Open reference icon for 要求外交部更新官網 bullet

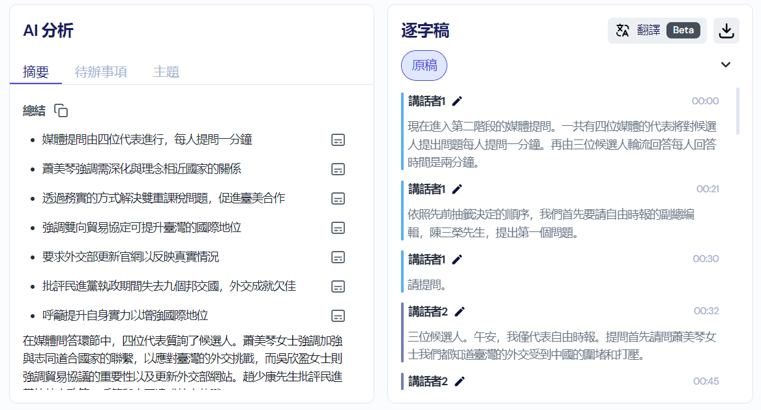338,257
